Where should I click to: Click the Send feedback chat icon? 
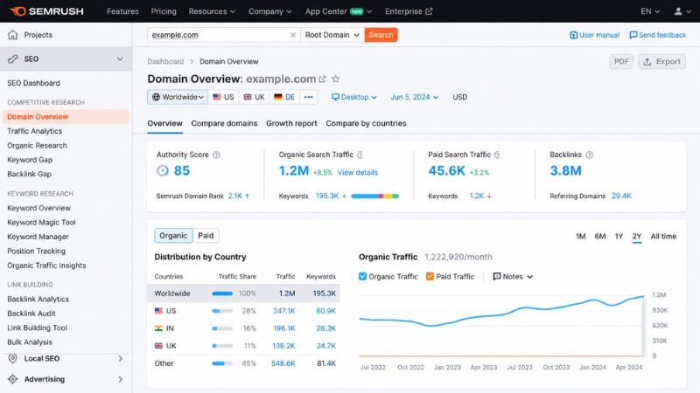(x=633, y=35)
